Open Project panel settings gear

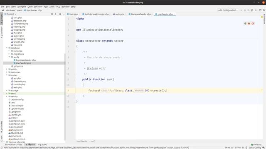(60, 14)
